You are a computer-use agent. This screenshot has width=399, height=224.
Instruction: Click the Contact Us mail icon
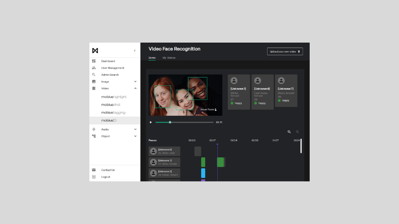pyautogui.click(x=94, y=170)
